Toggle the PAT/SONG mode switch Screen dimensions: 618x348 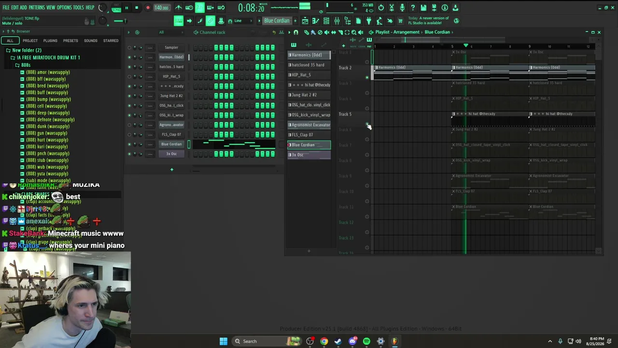click(x=116, y=8)
